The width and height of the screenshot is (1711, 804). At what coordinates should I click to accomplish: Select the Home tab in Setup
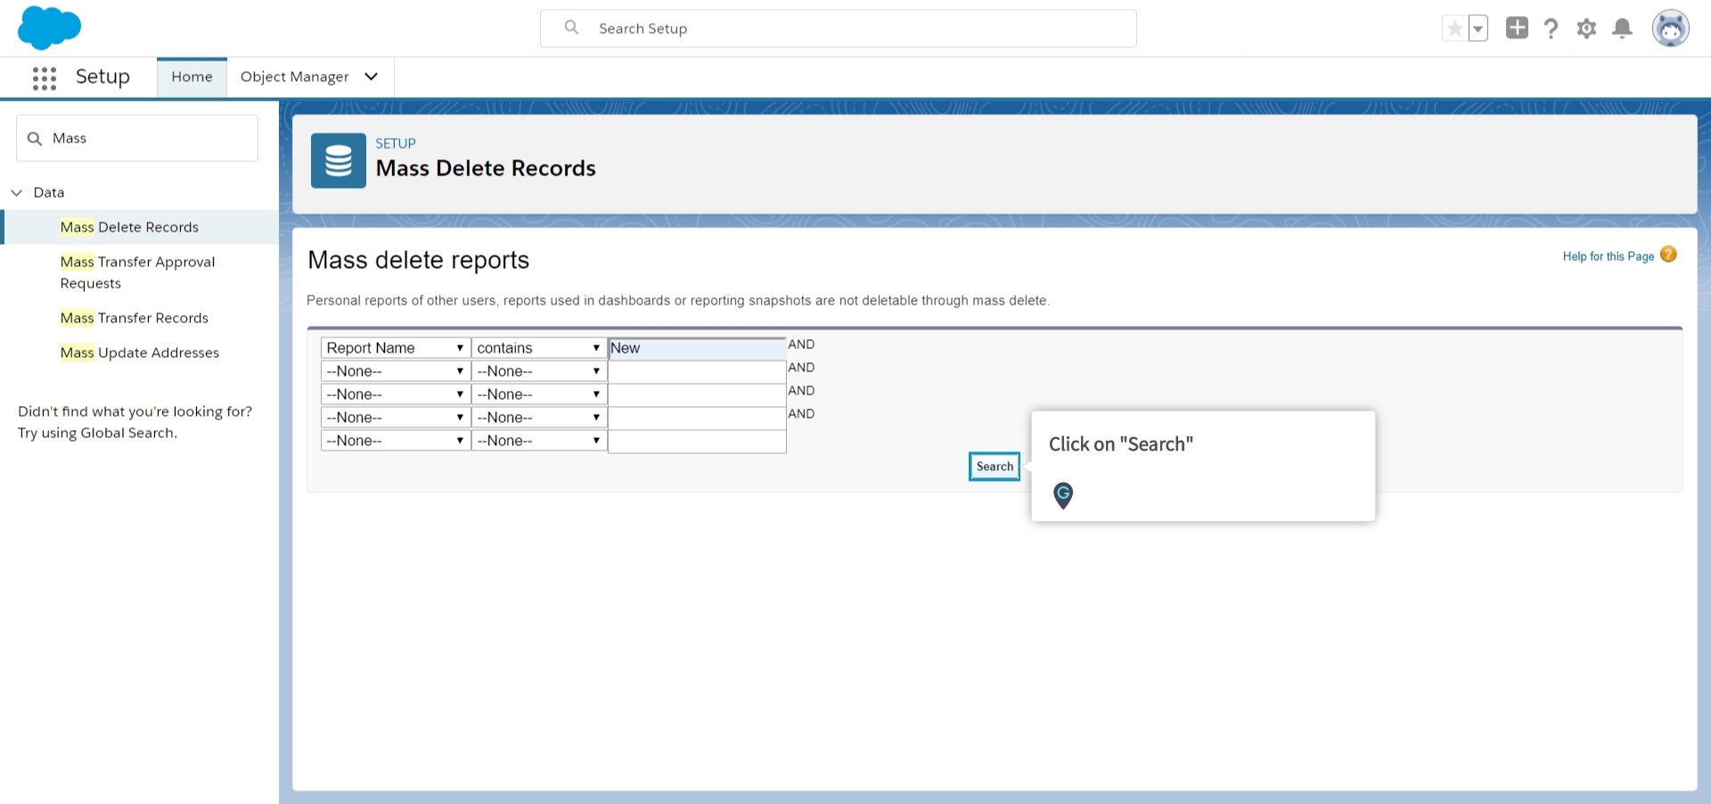191,77
